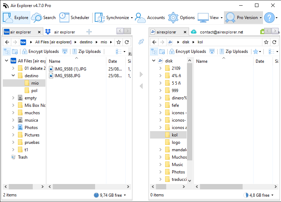Refresh the left pane listing
The width and height of the screenshot is (281, 202).
pos(127,42)
